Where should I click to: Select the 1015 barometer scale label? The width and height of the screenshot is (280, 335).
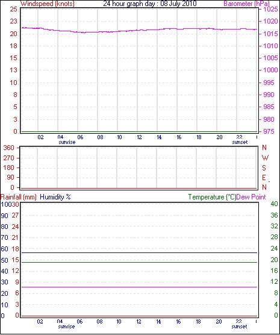tap(271, 34)
